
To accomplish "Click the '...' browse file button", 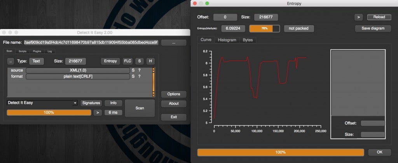I will 173,43.
